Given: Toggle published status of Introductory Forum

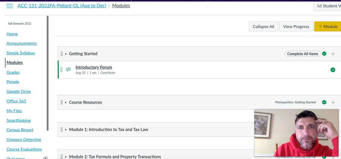Looking at the screenshot, I should (x=333, y=70).
